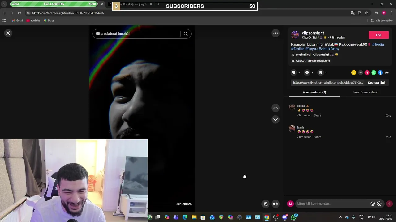396x222 pixels.
Task: Go to previous video with up arrow
Action: click(275, 108)
